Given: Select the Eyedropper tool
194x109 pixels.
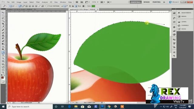Looking at the screenshot, I should point(3,26).
